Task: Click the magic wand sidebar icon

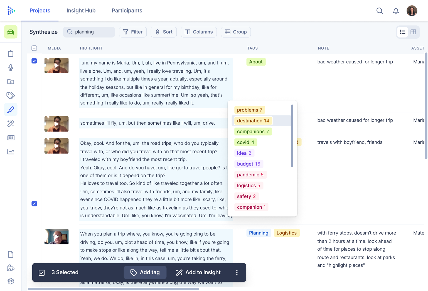Action: [x=11, y=124]
